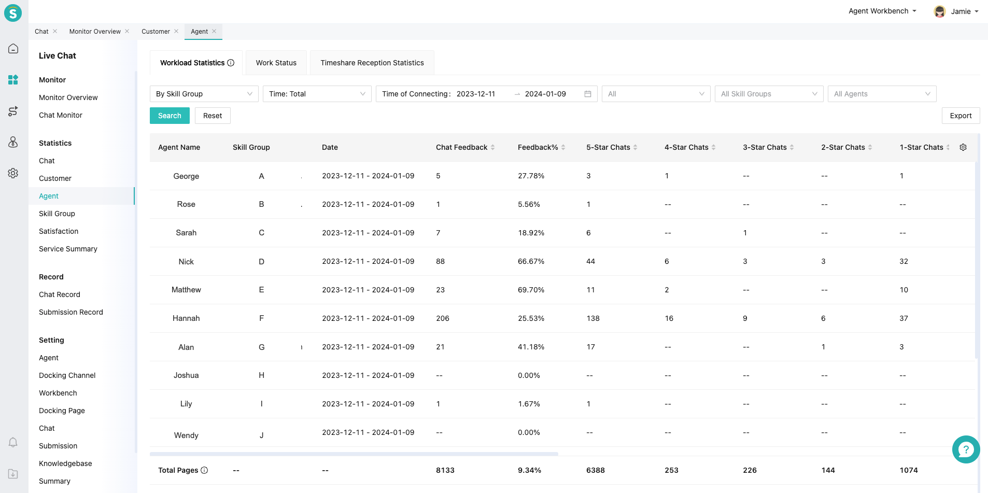Expand the Time: Total dropdown
The image size is (988, 493).
pyautogui.click(x=317, y=94)
